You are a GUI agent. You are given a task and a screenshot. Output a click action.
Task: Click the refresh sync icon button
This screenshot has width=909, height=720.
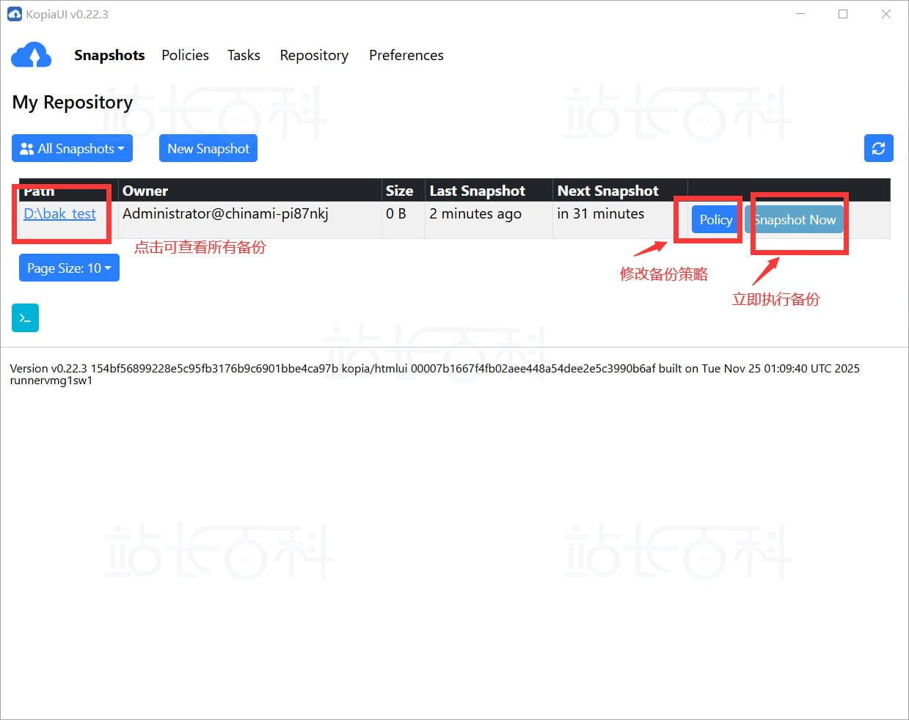click(x=878, y=148)
